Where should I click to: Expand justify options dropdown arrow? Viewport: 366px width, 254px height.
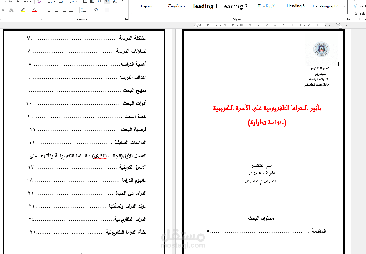76,10
